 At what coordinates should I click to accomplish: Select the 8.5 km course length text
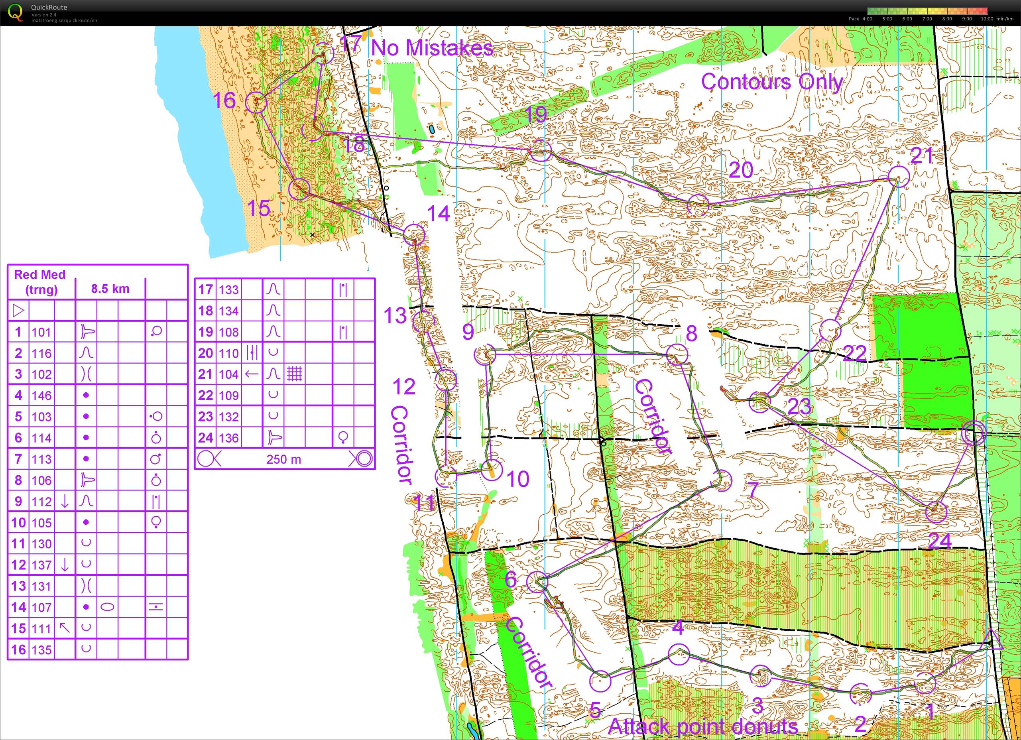click(110, 289)
